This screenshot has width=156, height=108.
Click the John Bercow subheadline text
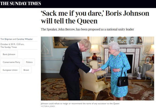tap(87, 29)
